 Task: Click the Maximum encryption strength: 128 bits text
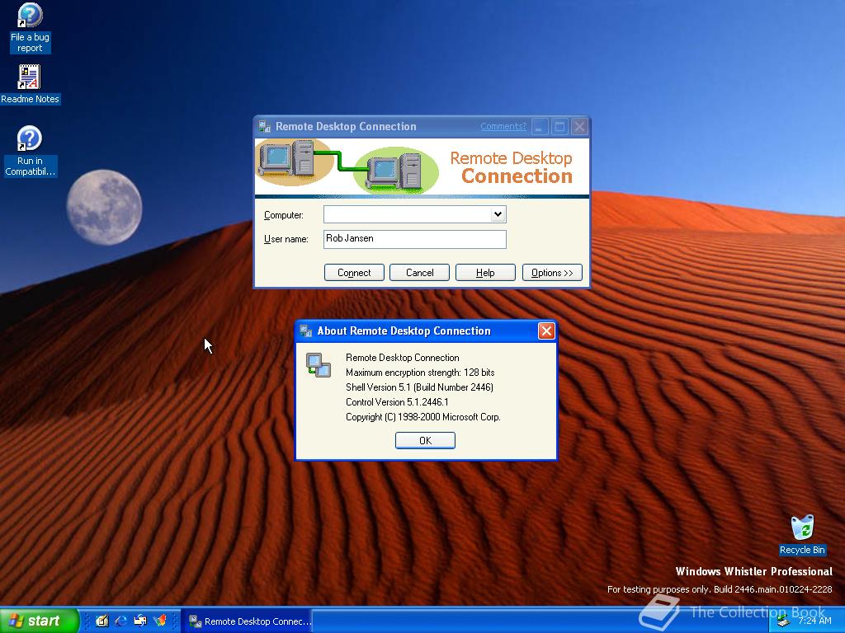click(420, 373)
